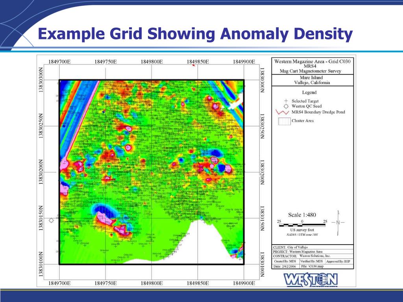Click the '0' mark on the scale bar
This screenshot has width=403, height=302.
302,221
